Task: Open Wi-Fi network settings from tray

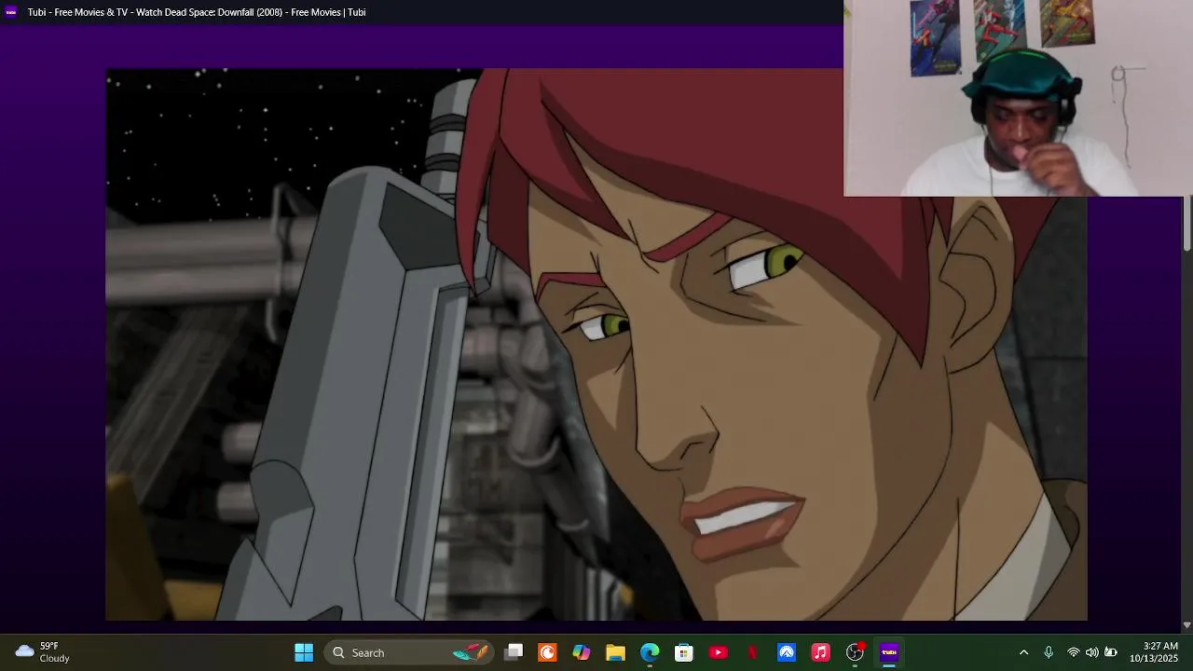Action: click(1074, 652)
